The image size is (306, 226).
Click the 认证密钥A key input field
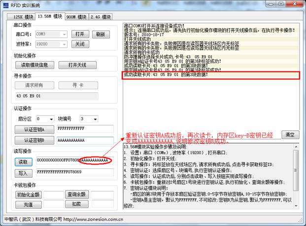point(85,129)
